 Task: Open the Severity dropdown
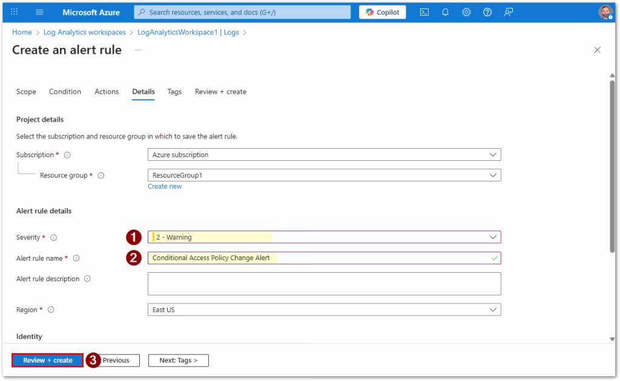coord(324,238)
